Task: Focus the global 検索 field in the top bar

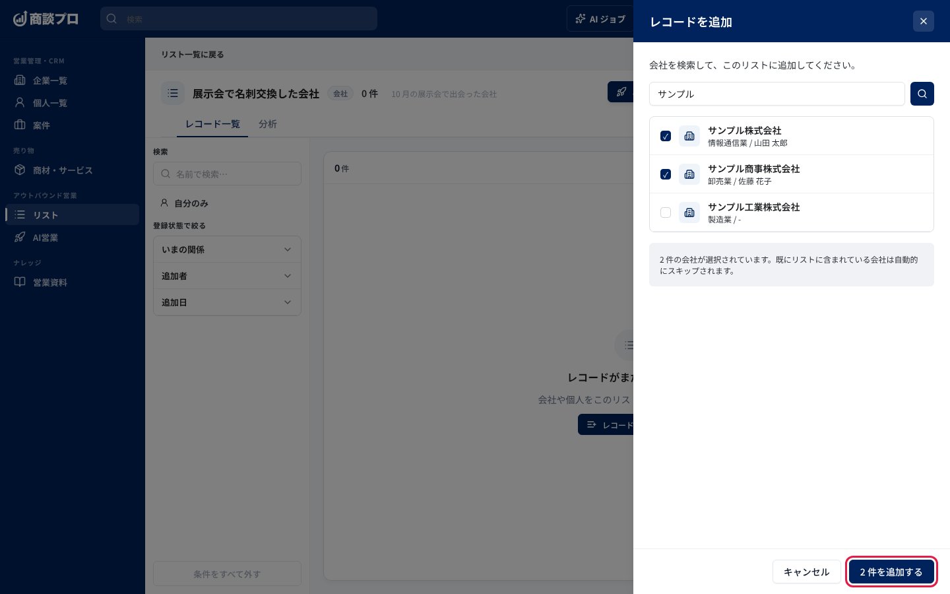Action: click(x=239, y=18)
